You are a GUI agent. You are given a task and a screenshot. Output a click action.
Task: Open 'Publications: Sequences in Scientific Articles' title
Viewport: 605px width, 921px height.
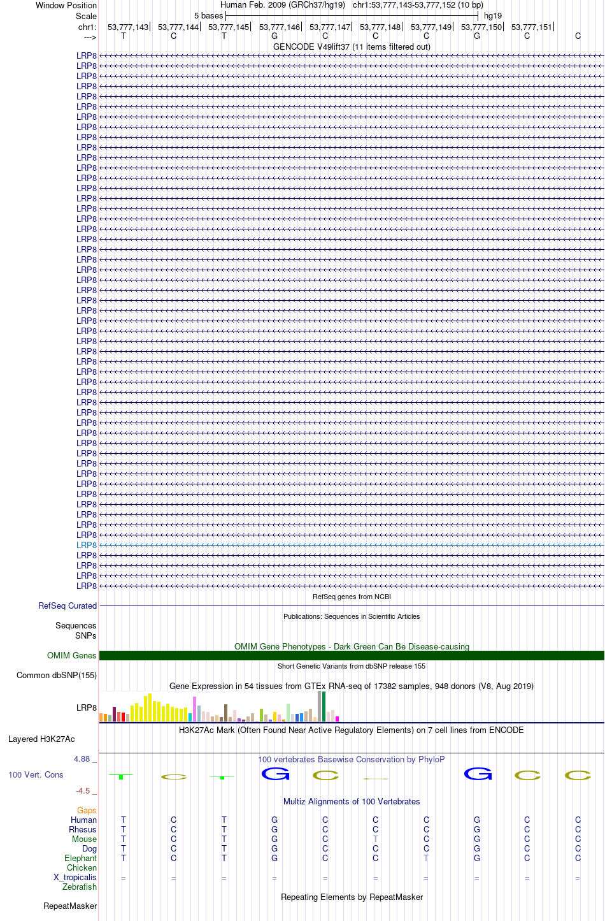click(352, 616)
